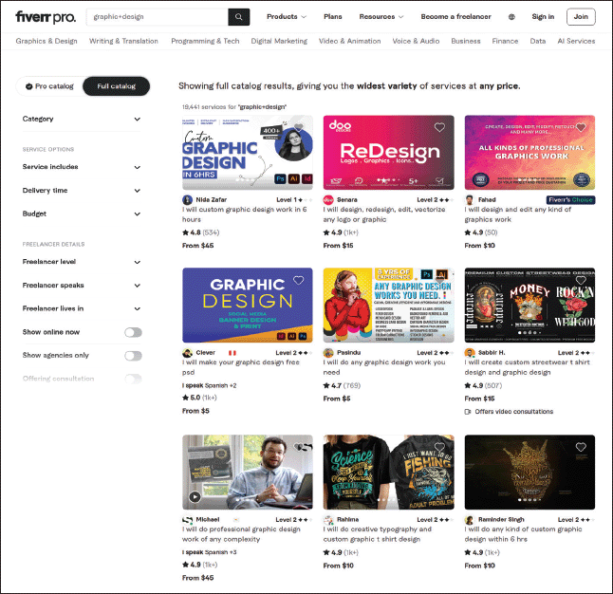Click the Sign in link
Viewport: 613px width, 594px height.
point(543,17)
